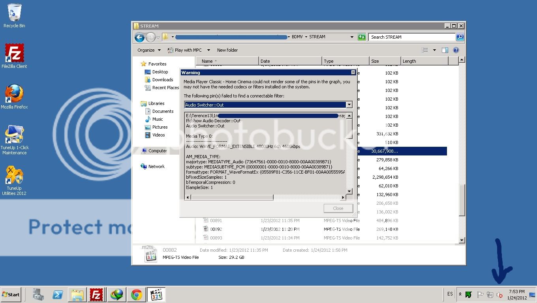Click the Warning dialog scrollbar down arrow

[349, 191]
